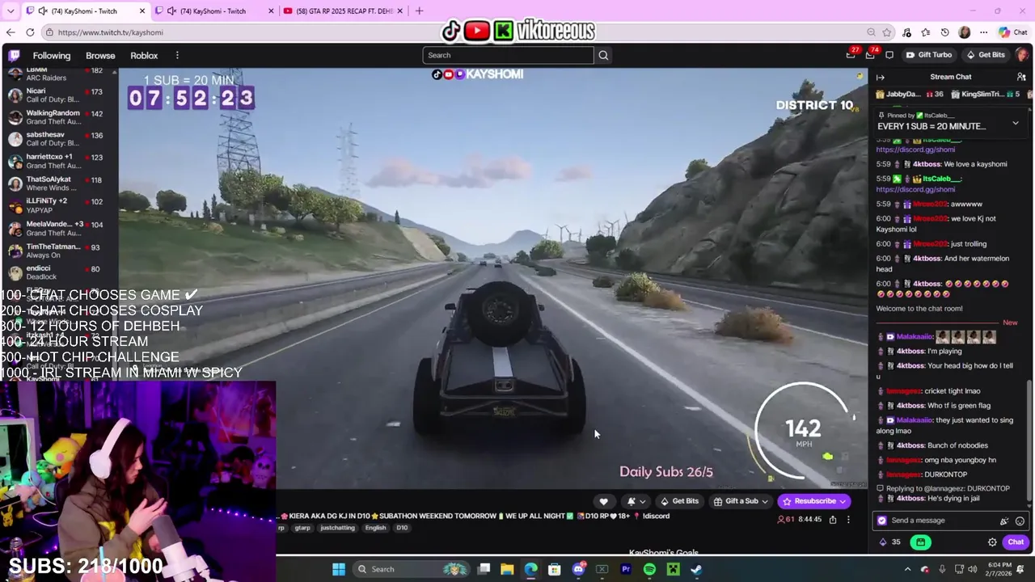The width and height of the screenshot is (1035, 582).
Task: Open the chat bits cheer icon
Action: click(x=1004, y=521)
